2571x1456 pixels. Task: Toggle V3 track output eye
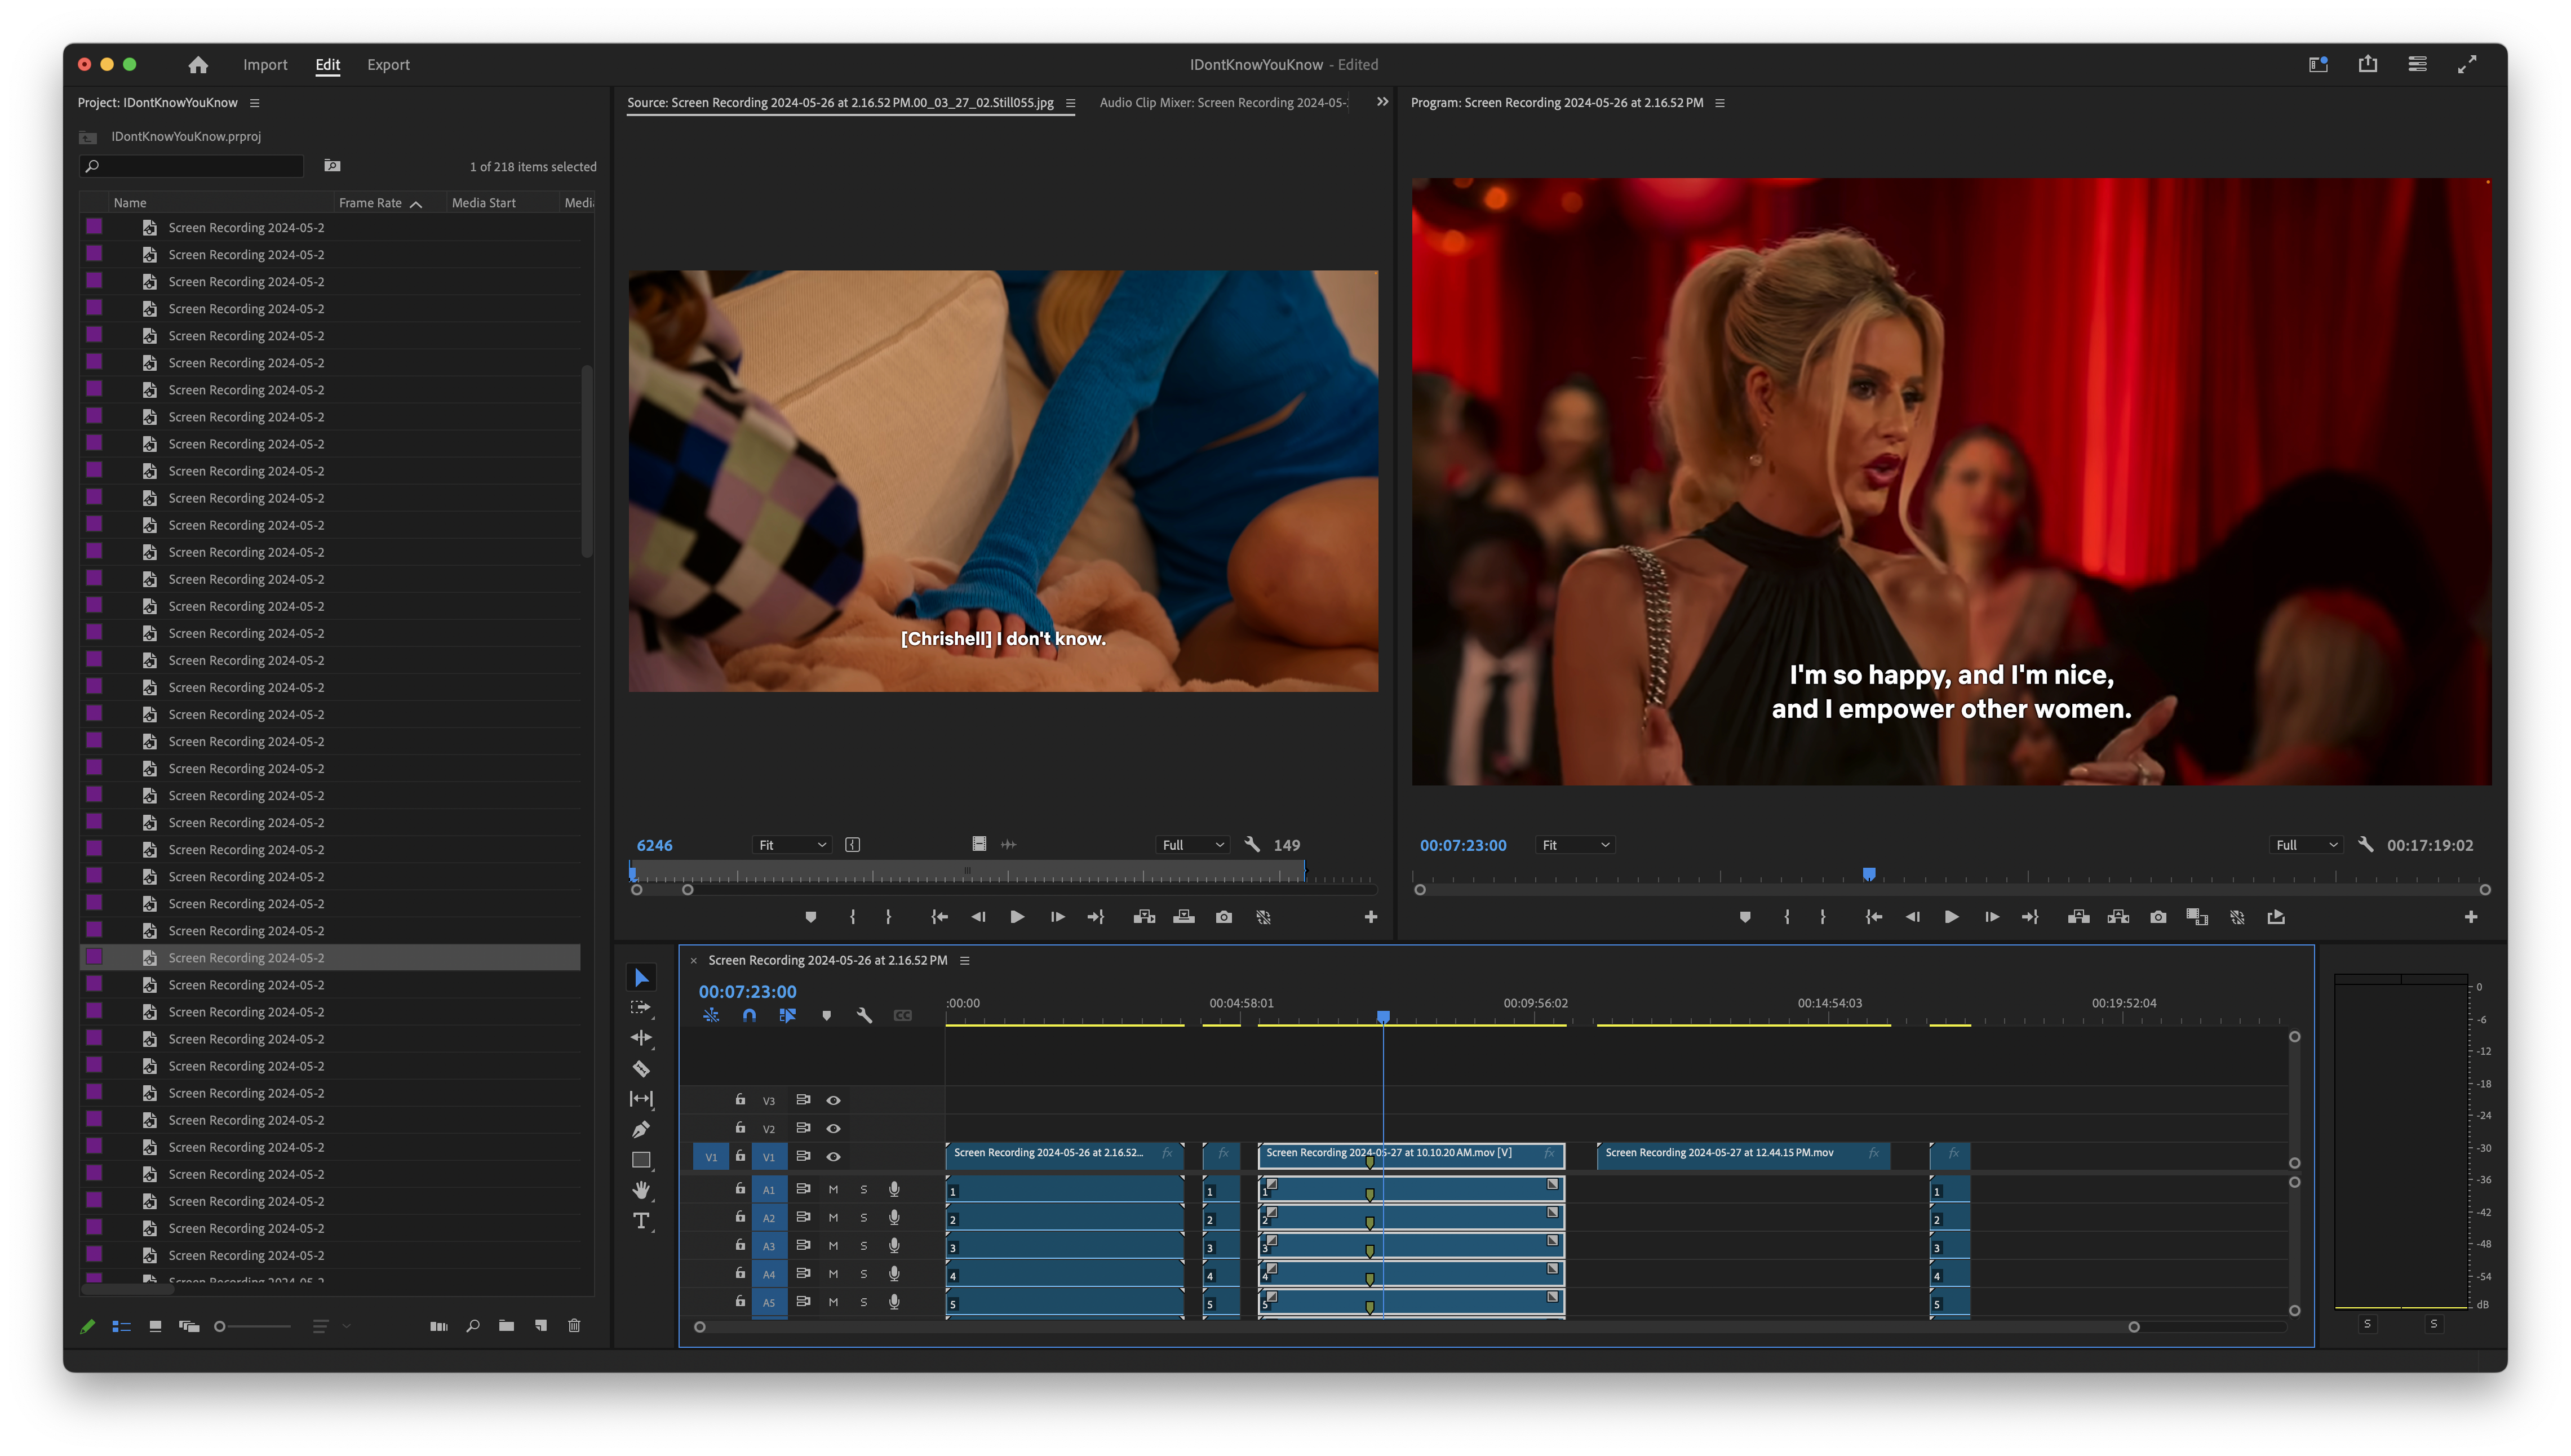[833, 1100]
